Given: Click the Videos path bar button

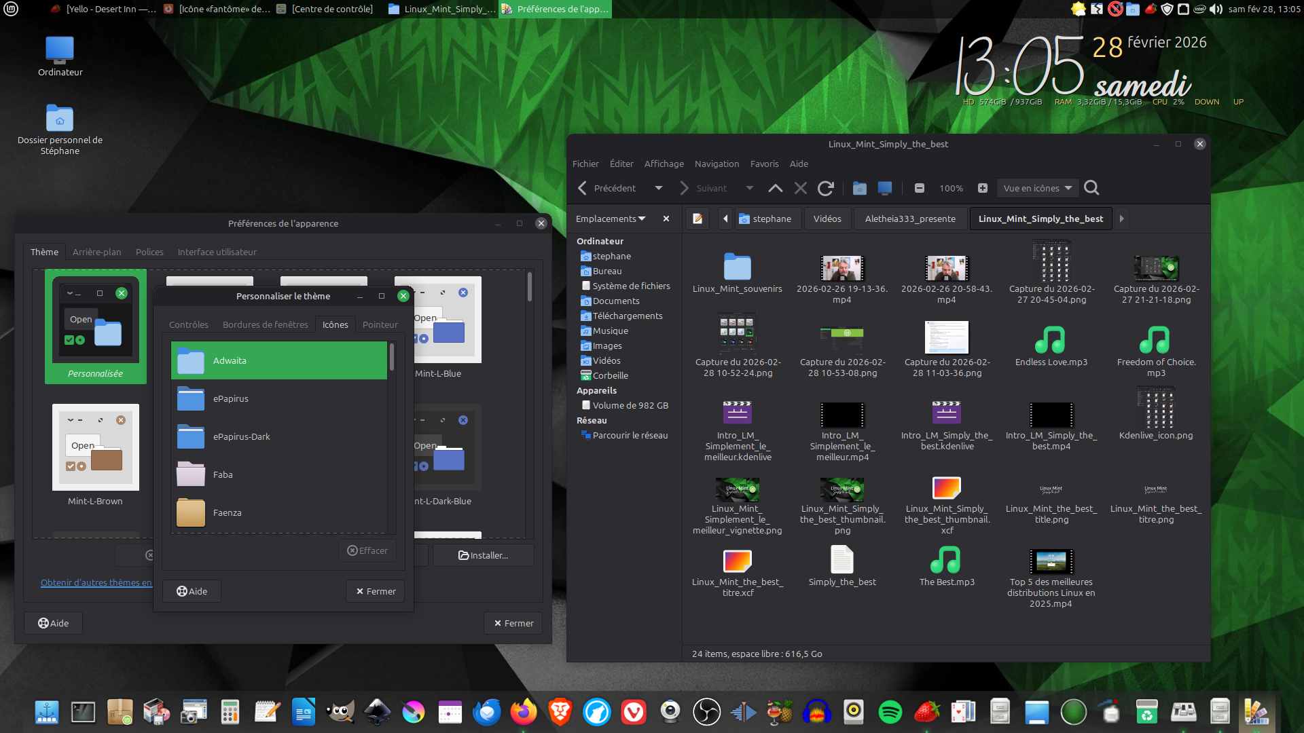Looking at the screenshot, I should pos(827,219).
